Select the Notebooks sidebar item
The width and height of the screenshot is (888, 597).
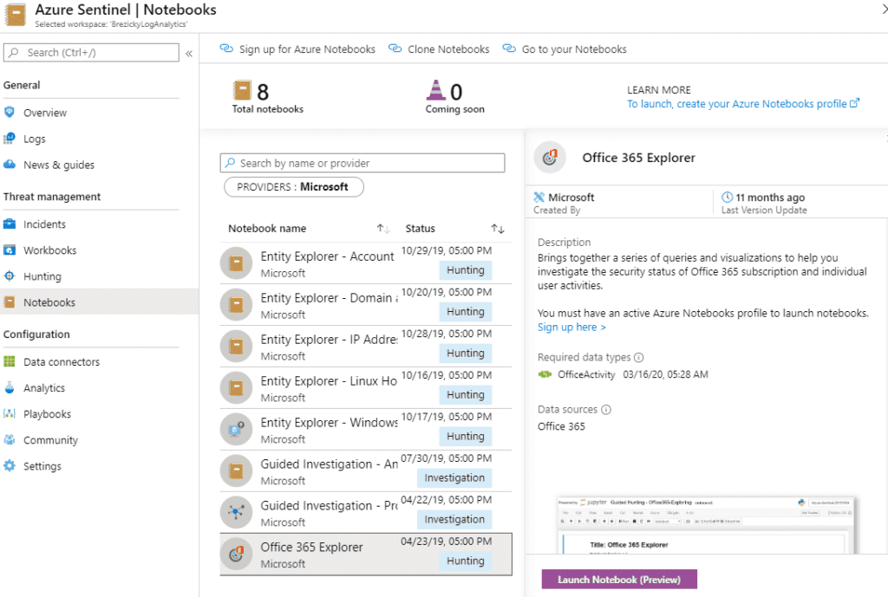[99, 302]
